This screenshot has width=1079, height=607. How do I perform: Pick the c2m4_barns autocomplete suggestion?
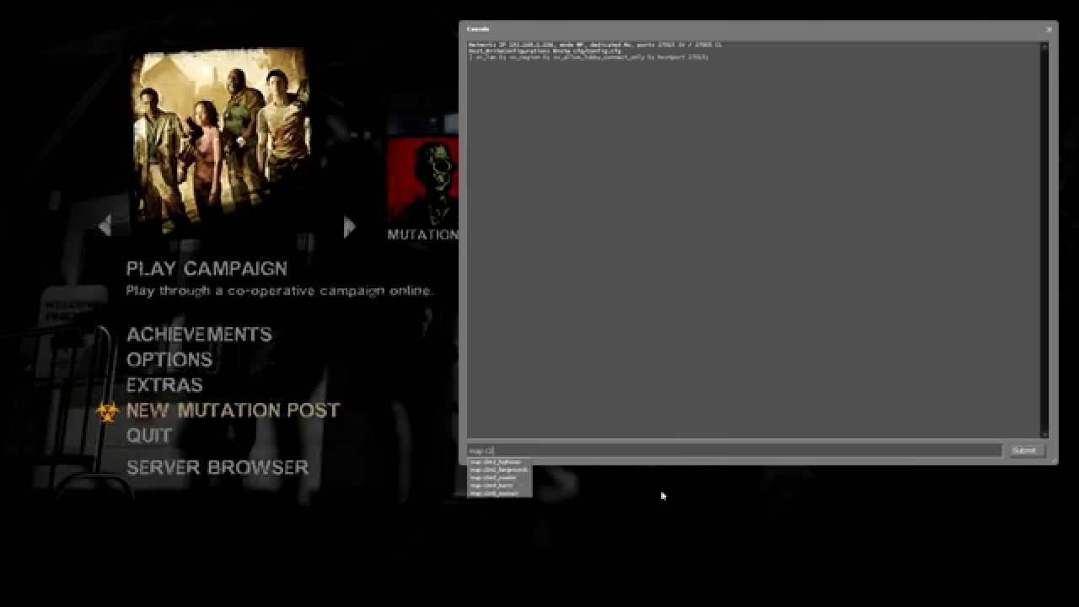click(499, 486)
